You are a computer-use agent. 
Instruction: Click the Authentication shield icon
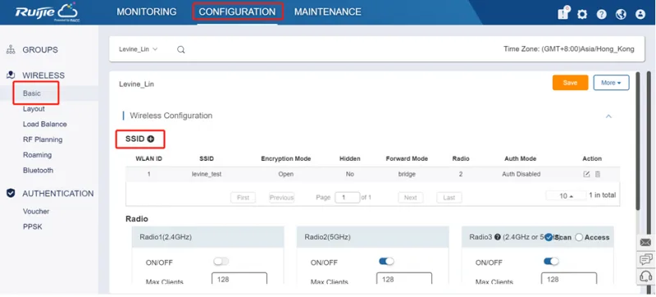[x=11, y=194]
